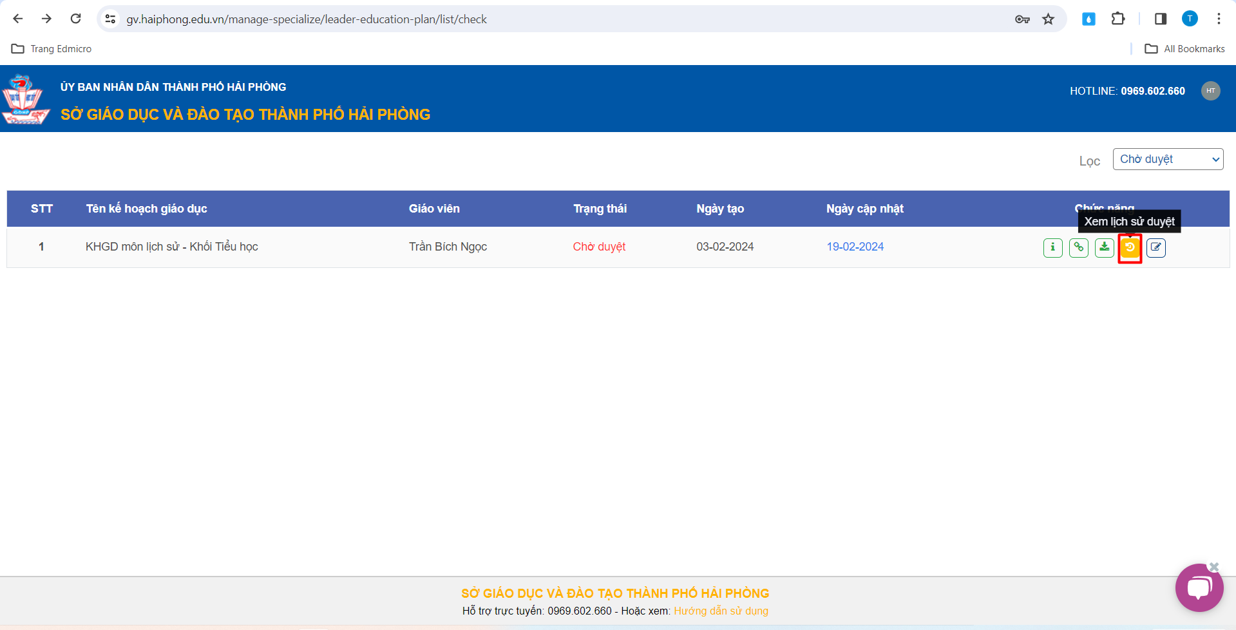Click the HT user avatar in header

(1210, 91)
